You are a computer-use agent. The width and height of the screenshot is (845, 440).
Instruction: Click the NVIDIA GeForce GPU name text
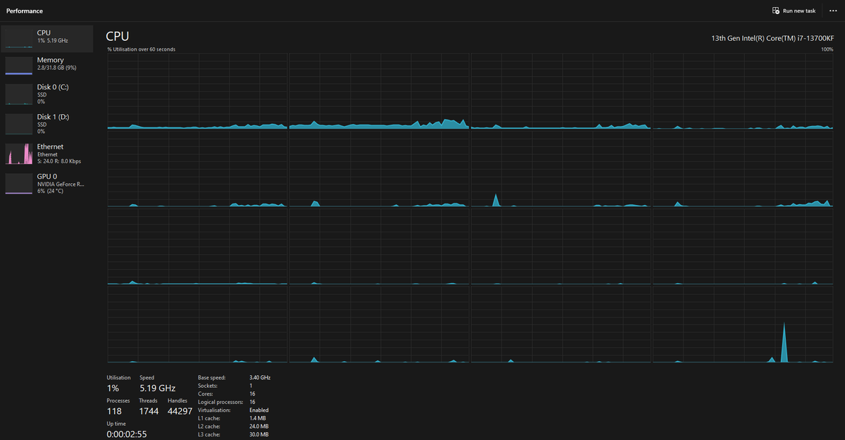[61, 184]
